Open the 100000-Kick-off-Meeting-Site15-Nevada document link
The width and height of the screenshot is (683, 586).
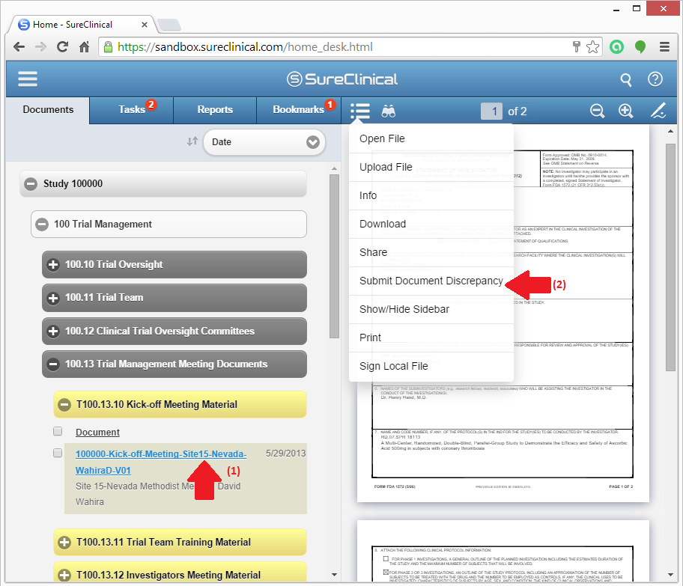(161, 462)
